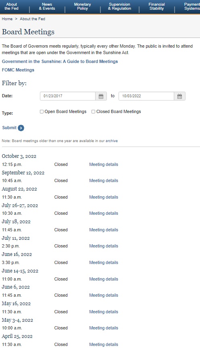Screen dimensions: 200x348
Task: Open the About the Fed menu
Action: [x=12, y=6]
